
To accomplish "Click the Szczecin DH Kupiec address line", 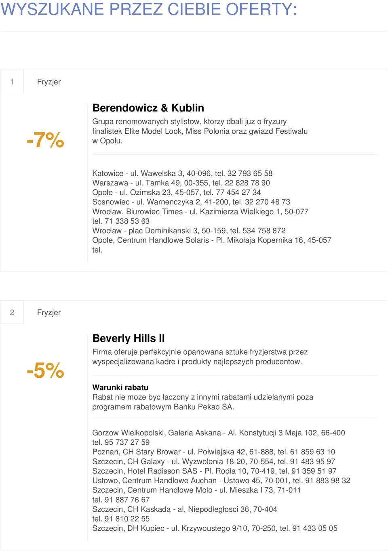I will click(x=215, y=528).
